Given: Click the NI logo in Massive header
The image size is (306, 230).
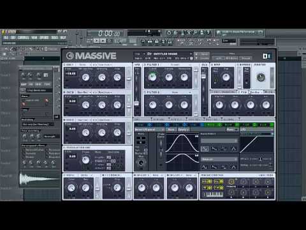Looking at the screenshot, I should tap(266, 56).
